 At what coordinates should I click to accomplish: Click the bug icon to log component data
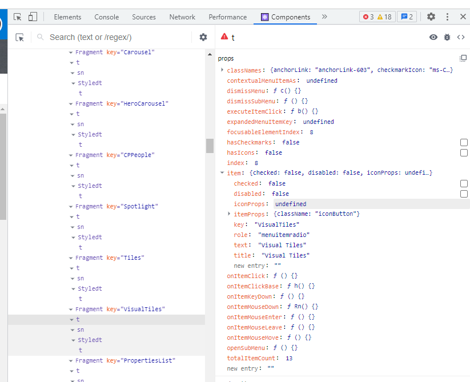[446, 37]
